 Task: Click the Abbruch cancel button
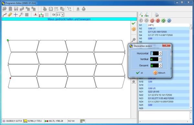tap(159, 73)
